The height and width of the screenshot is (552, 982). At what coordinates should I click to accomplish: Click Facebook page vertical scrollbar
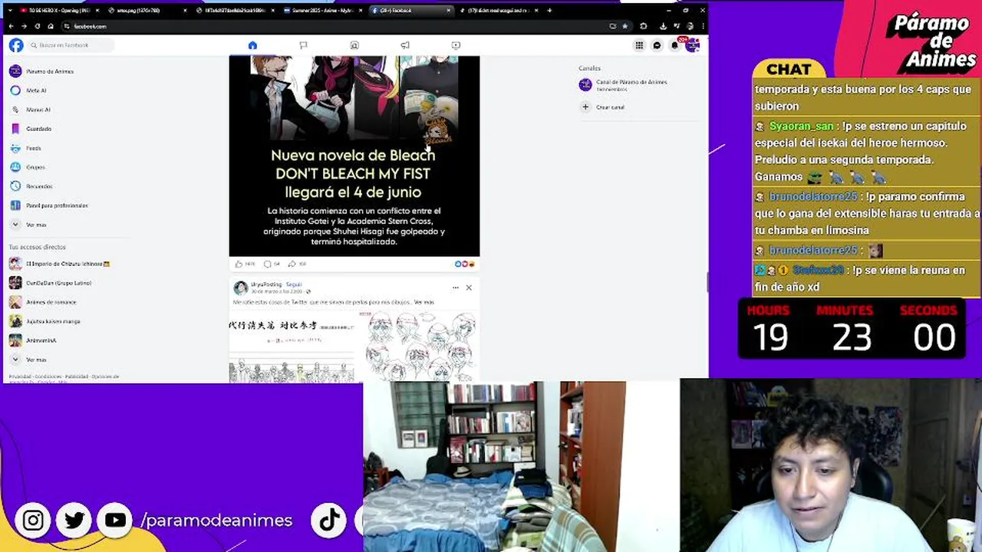pos(706,281)
